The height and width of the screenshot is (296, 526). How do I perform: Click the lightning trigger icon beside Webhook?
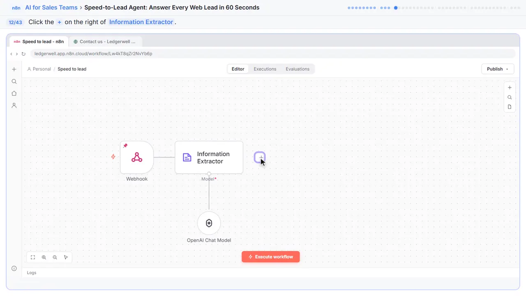(x=113, y=157)
